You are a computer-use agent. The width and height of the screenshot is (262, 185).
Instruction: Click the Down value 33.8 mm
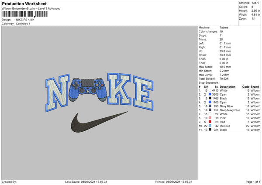click(225, 55)
